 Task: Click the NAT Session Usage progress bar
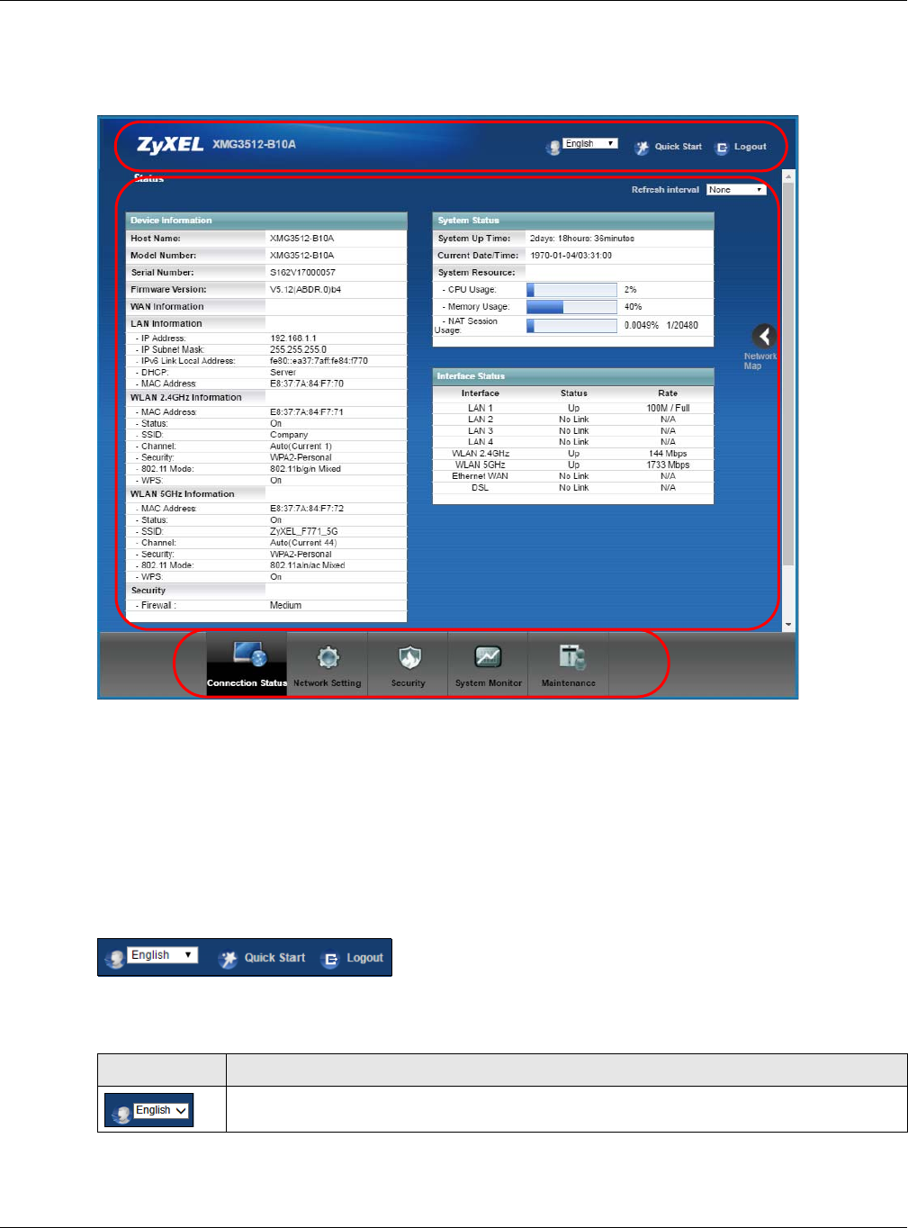[571, 326]
